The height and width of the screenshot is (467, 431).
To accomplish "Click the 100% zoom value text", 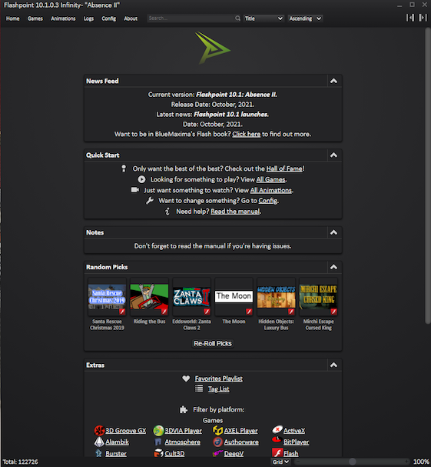I will [x=421, y=462].
